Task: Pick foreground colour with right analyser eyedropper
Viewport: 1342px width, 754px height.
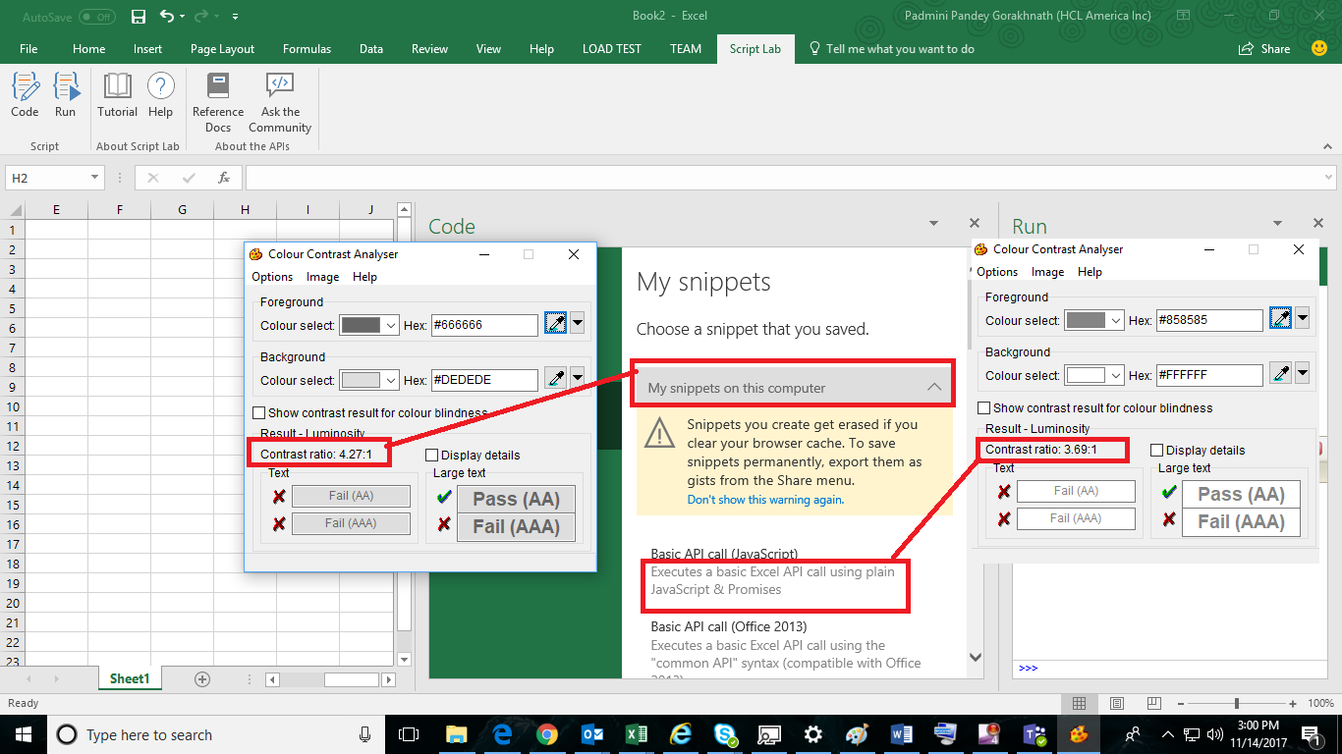Action: coord(1280,319)
